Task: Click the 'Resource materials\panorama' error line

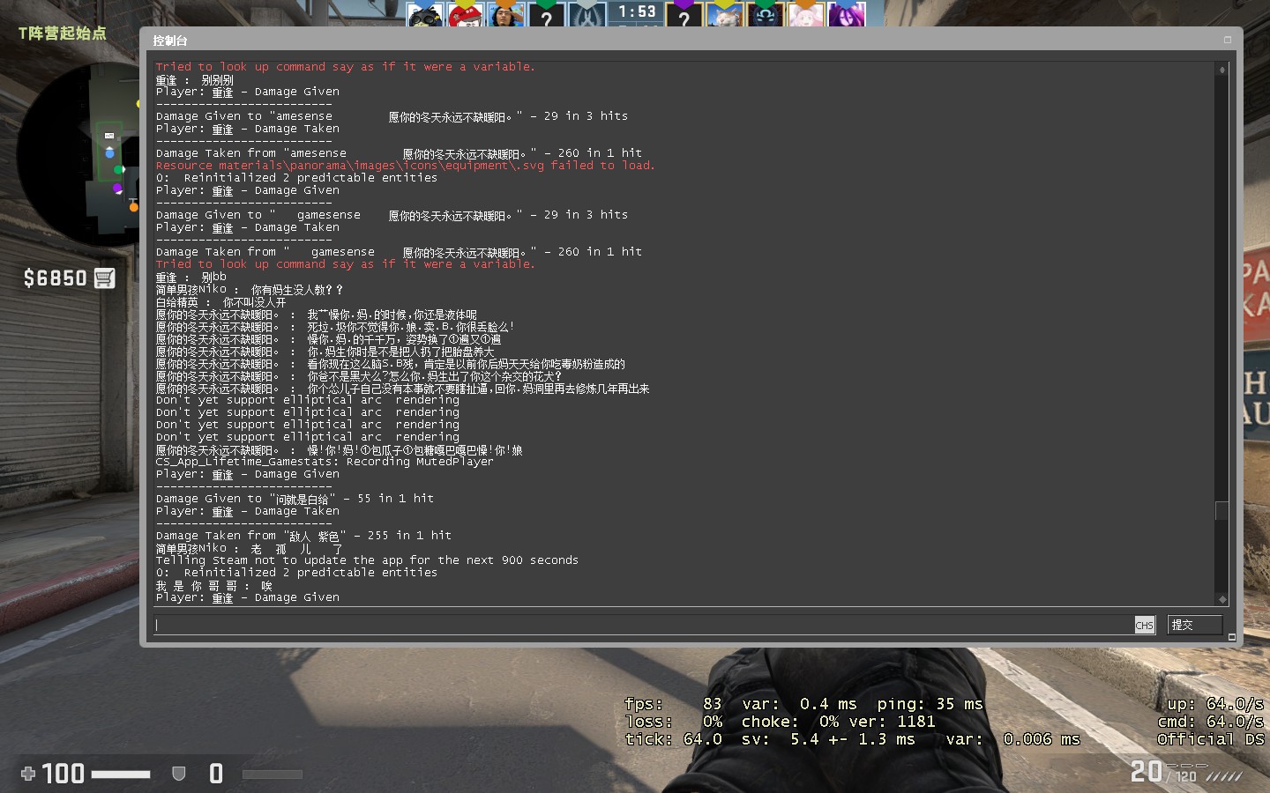Action: (x=405, y=166)
